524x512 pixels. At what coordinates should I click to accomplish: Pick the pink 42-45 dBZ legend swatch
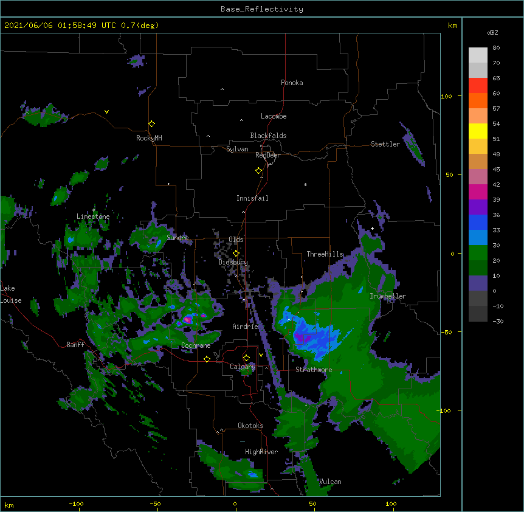(x=478, y=177)
